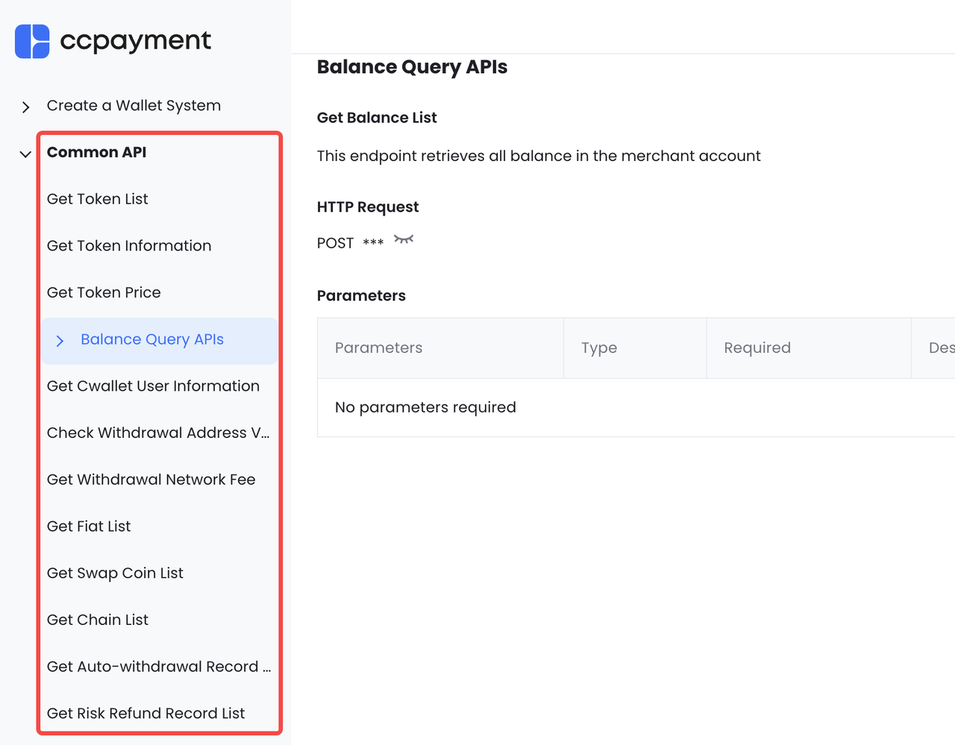Image resolution: width=955 pixels, height=745 pixels.
Task: Collapse the Common API section chevron
Action: coord(25,154)
